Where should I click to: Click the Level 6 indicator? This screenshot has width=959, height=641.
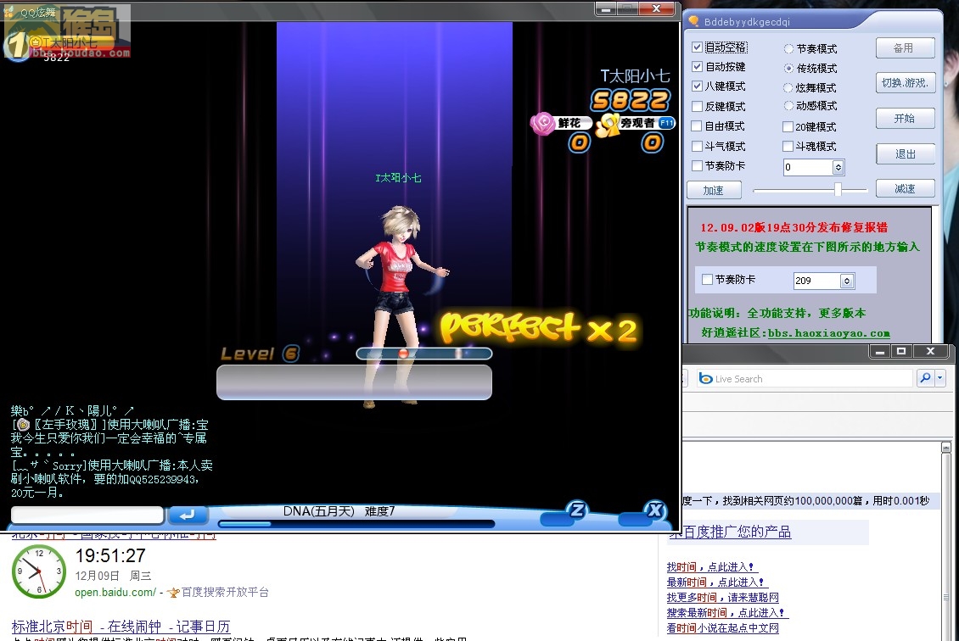(x=260, y=354)
